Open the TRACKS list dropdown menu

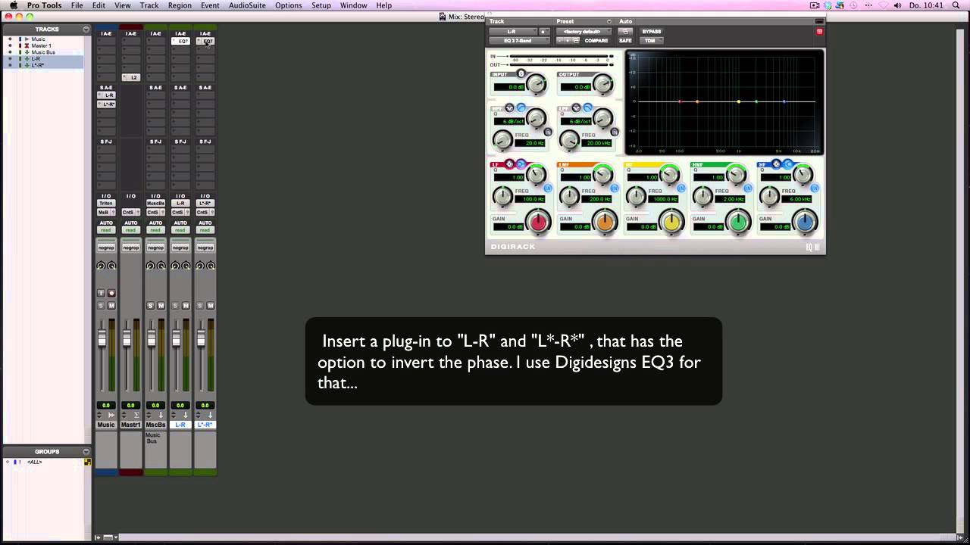[86, 30]
